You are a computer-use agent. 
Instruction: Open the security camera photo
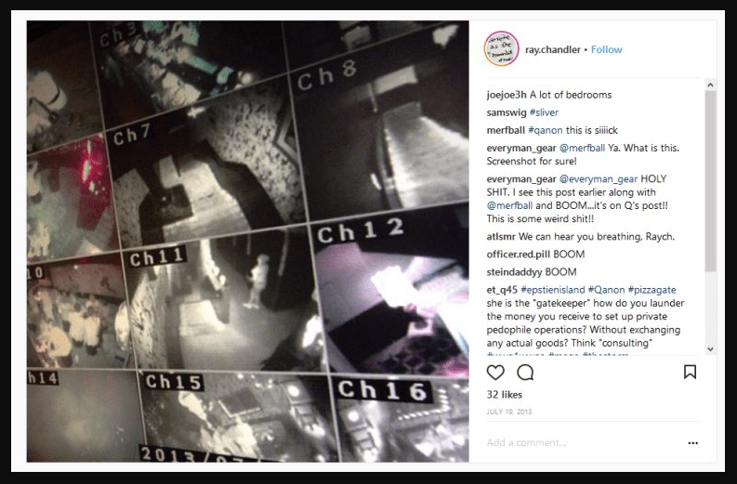248,241
